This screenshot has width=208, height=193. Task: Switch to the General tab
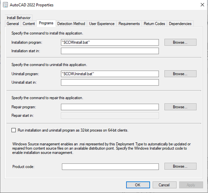13,24
